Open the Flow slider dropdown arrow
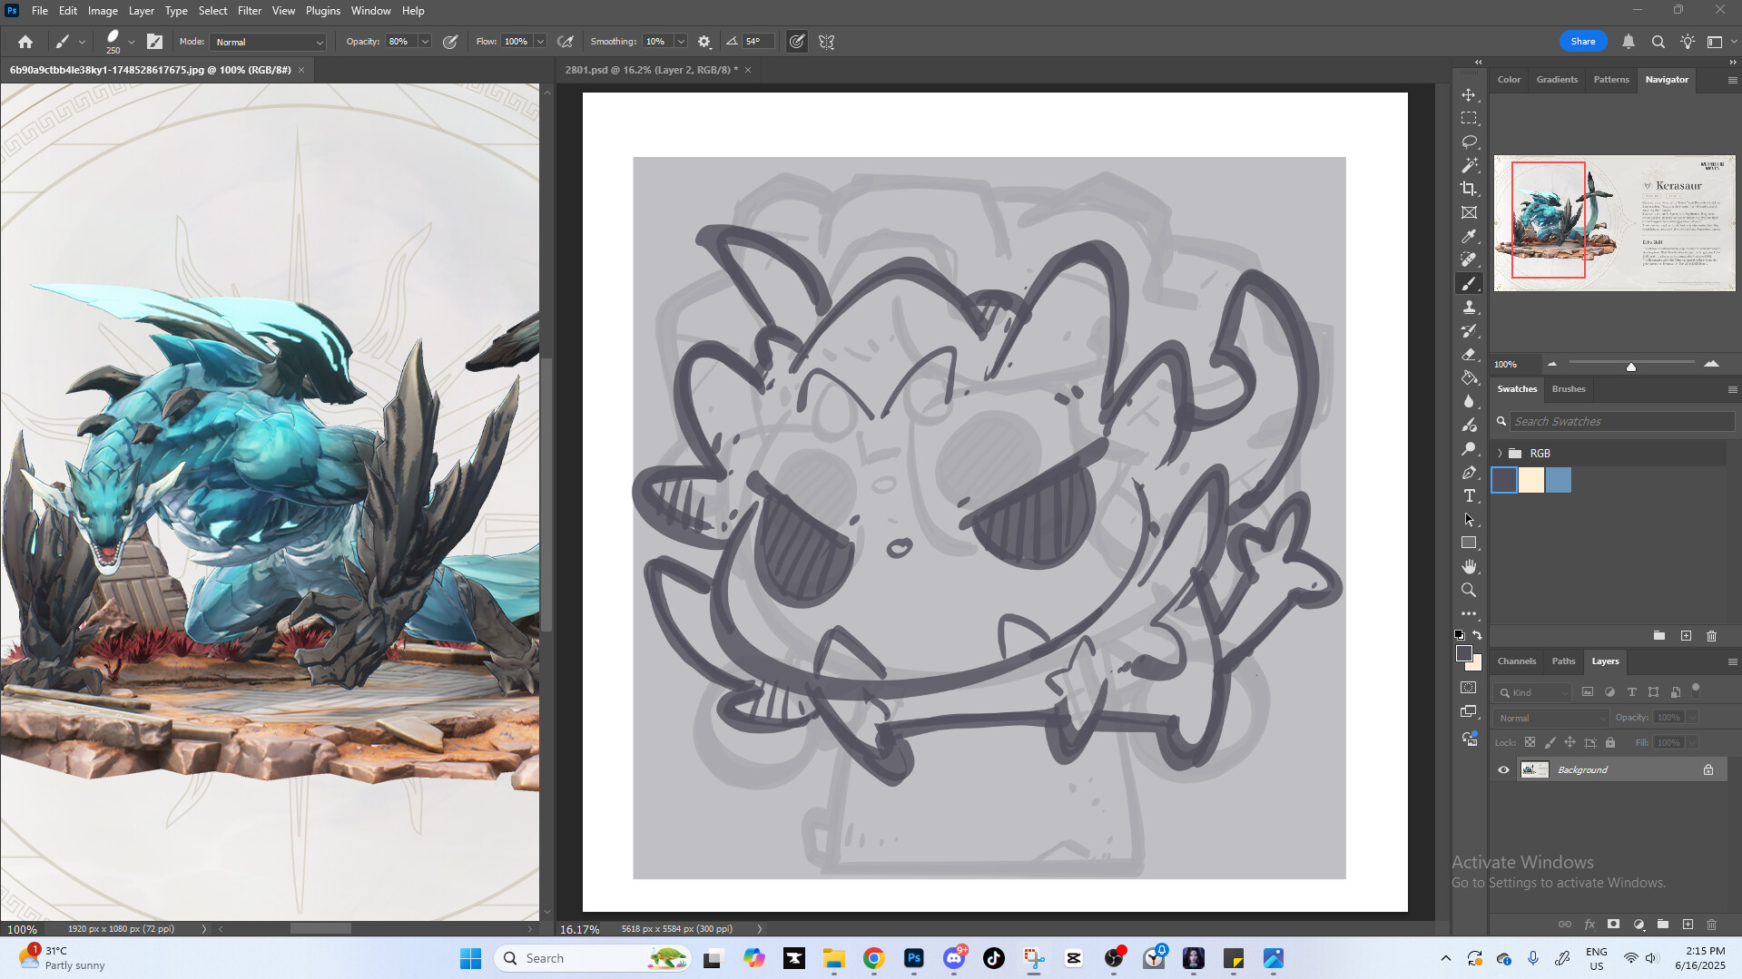Screen dimensions: 1742x979 pos(540,42)
